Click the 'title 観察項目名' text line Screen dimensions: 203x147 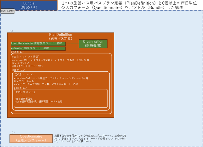(24, 98)
